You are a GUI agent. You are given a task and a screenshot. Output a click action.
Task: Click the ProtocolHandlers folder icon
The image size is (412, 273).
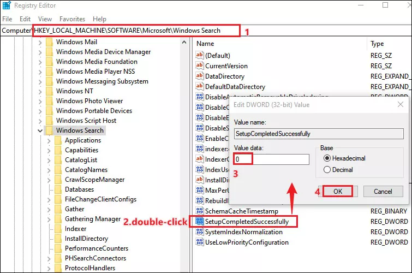click(58, 268)
